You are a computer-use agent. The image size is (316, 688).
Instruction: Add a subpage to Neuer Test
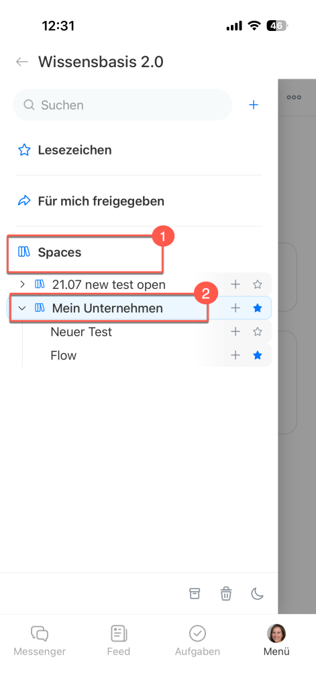pos(235,332)
